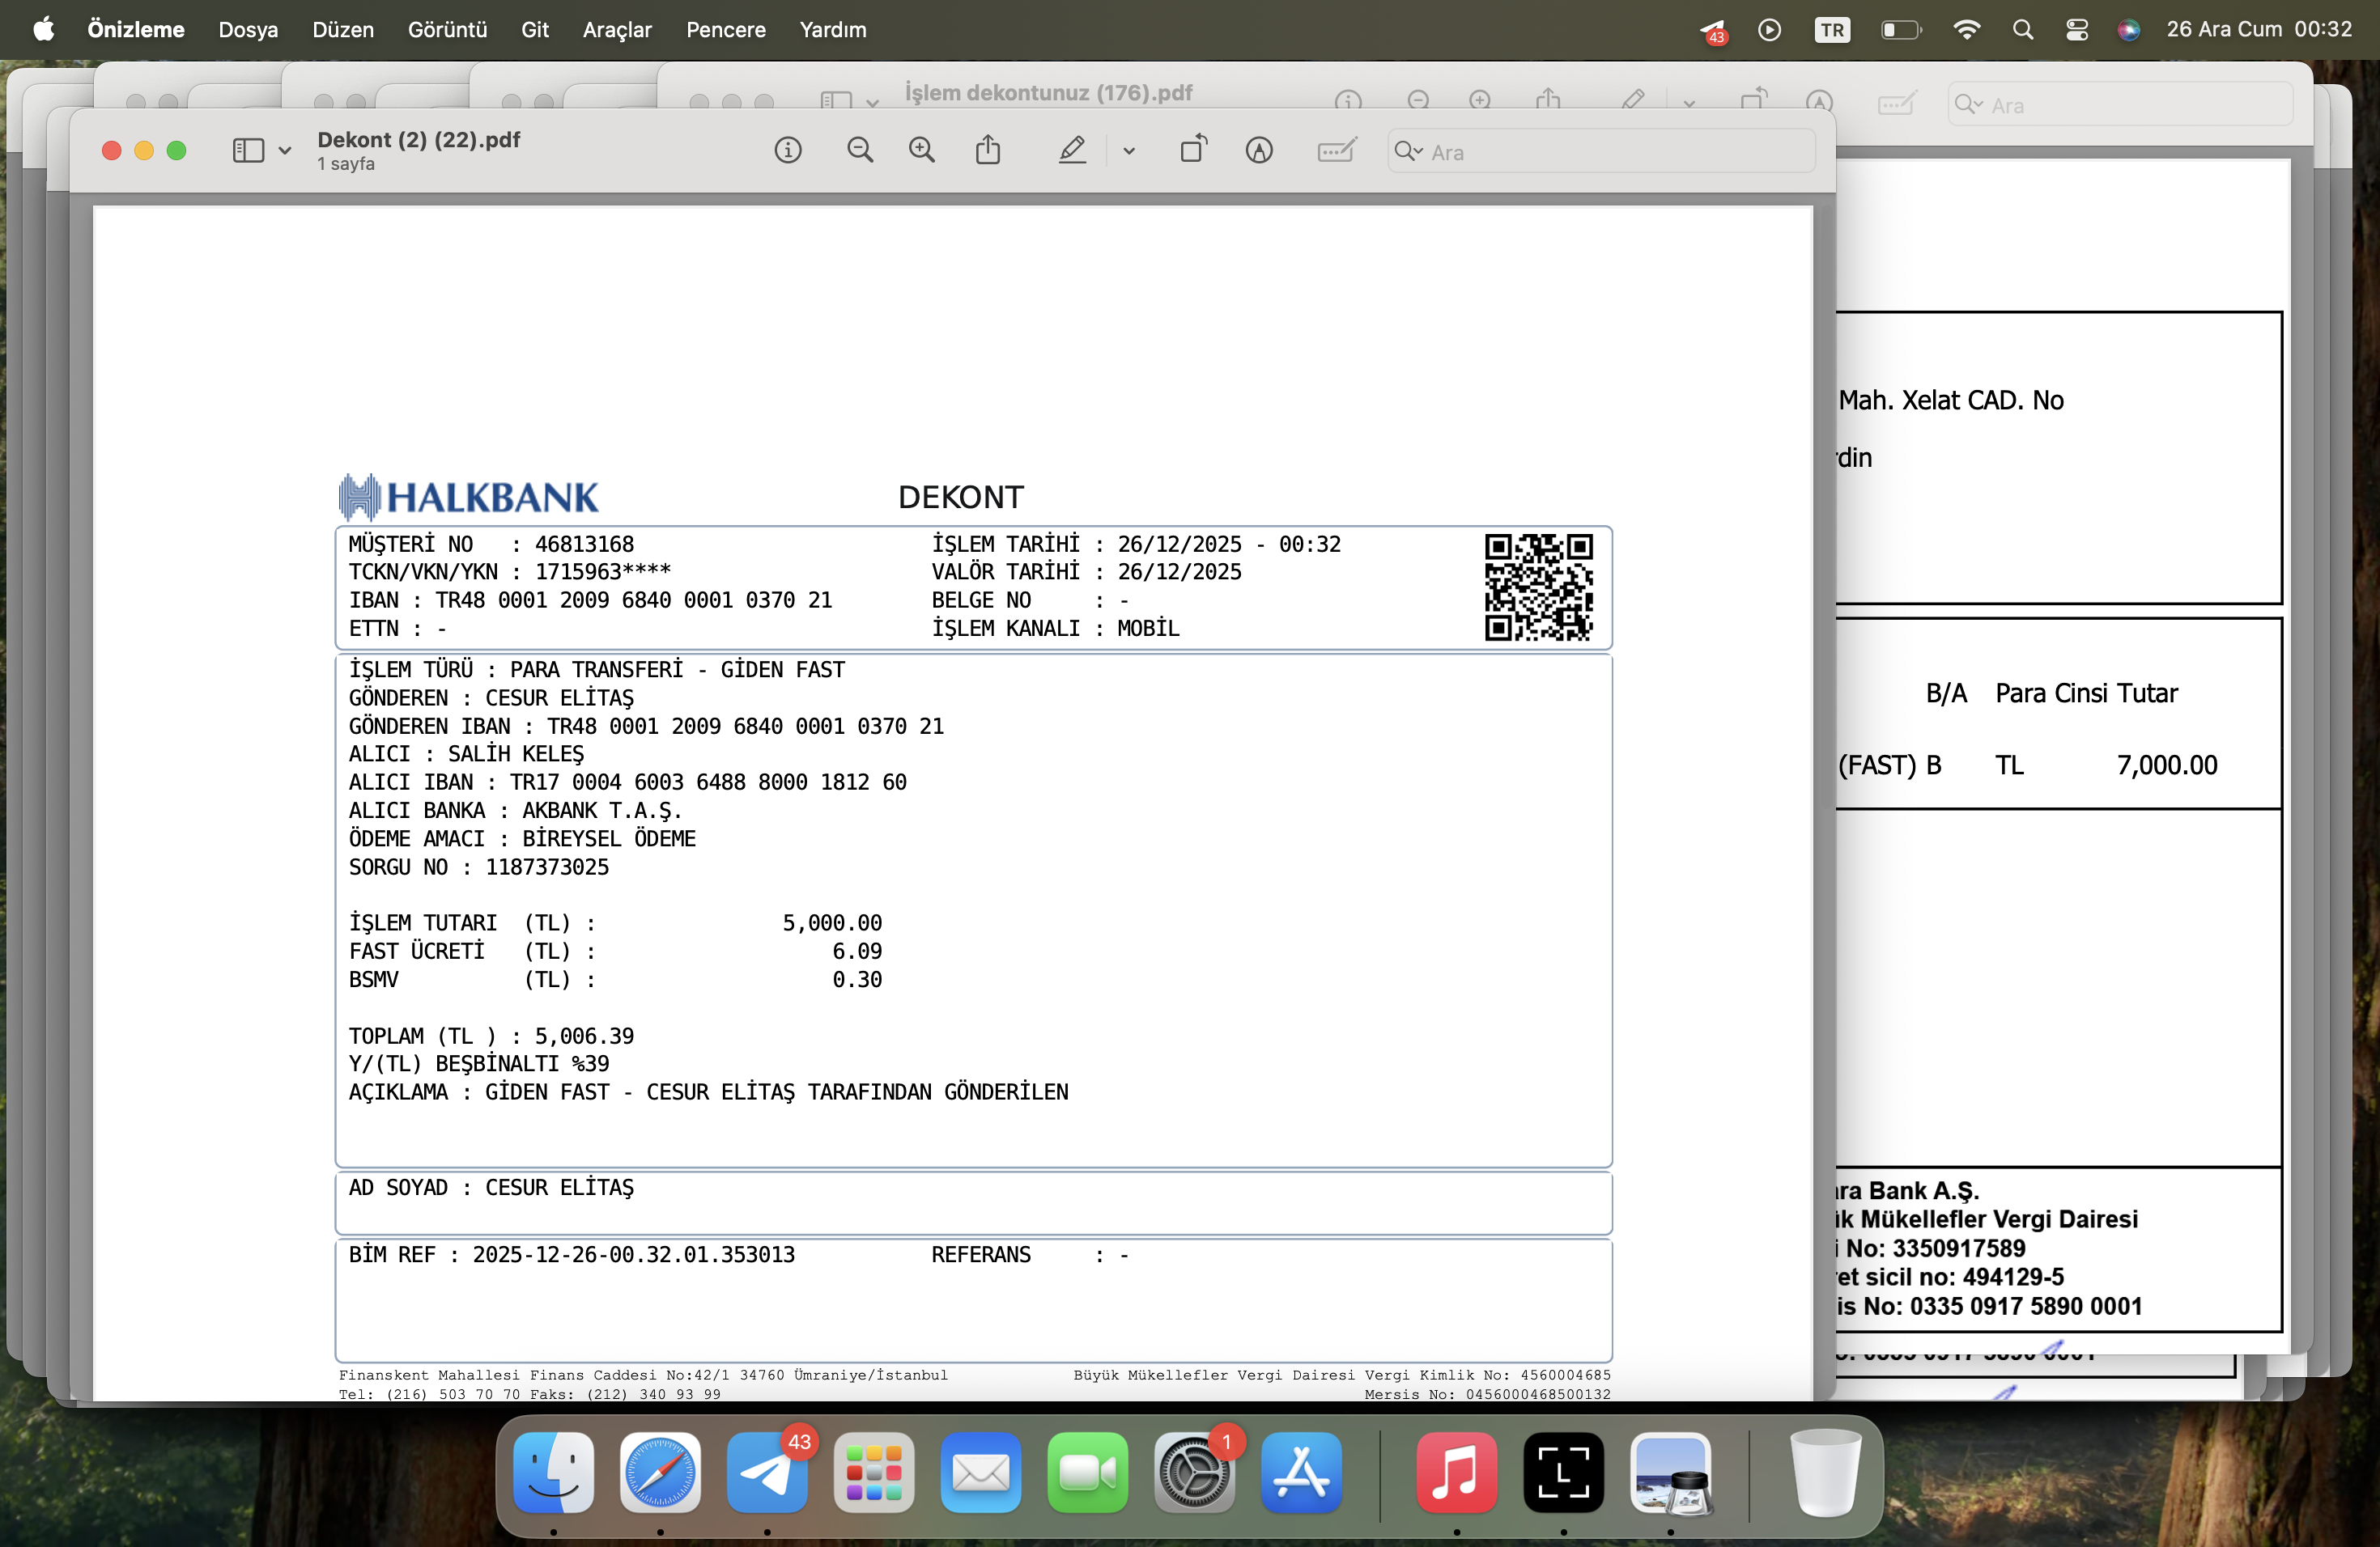Click the 5,000.00 İşlem Tutarı value
Viewport: 2380px width, 1547px height.
click(x=832, y=923)
